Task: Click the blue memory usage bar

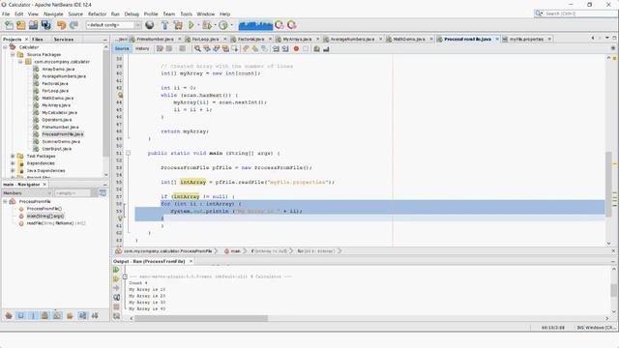Action: point(255,25)
